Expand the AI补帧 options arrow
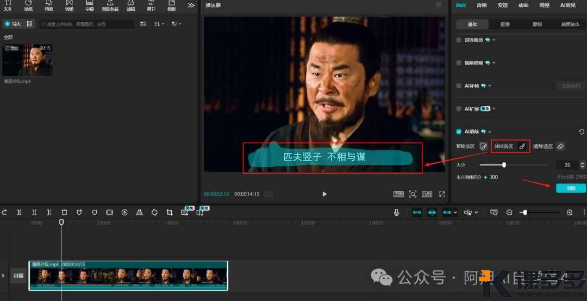The image size is (587, 301). [x=489, y=86]
